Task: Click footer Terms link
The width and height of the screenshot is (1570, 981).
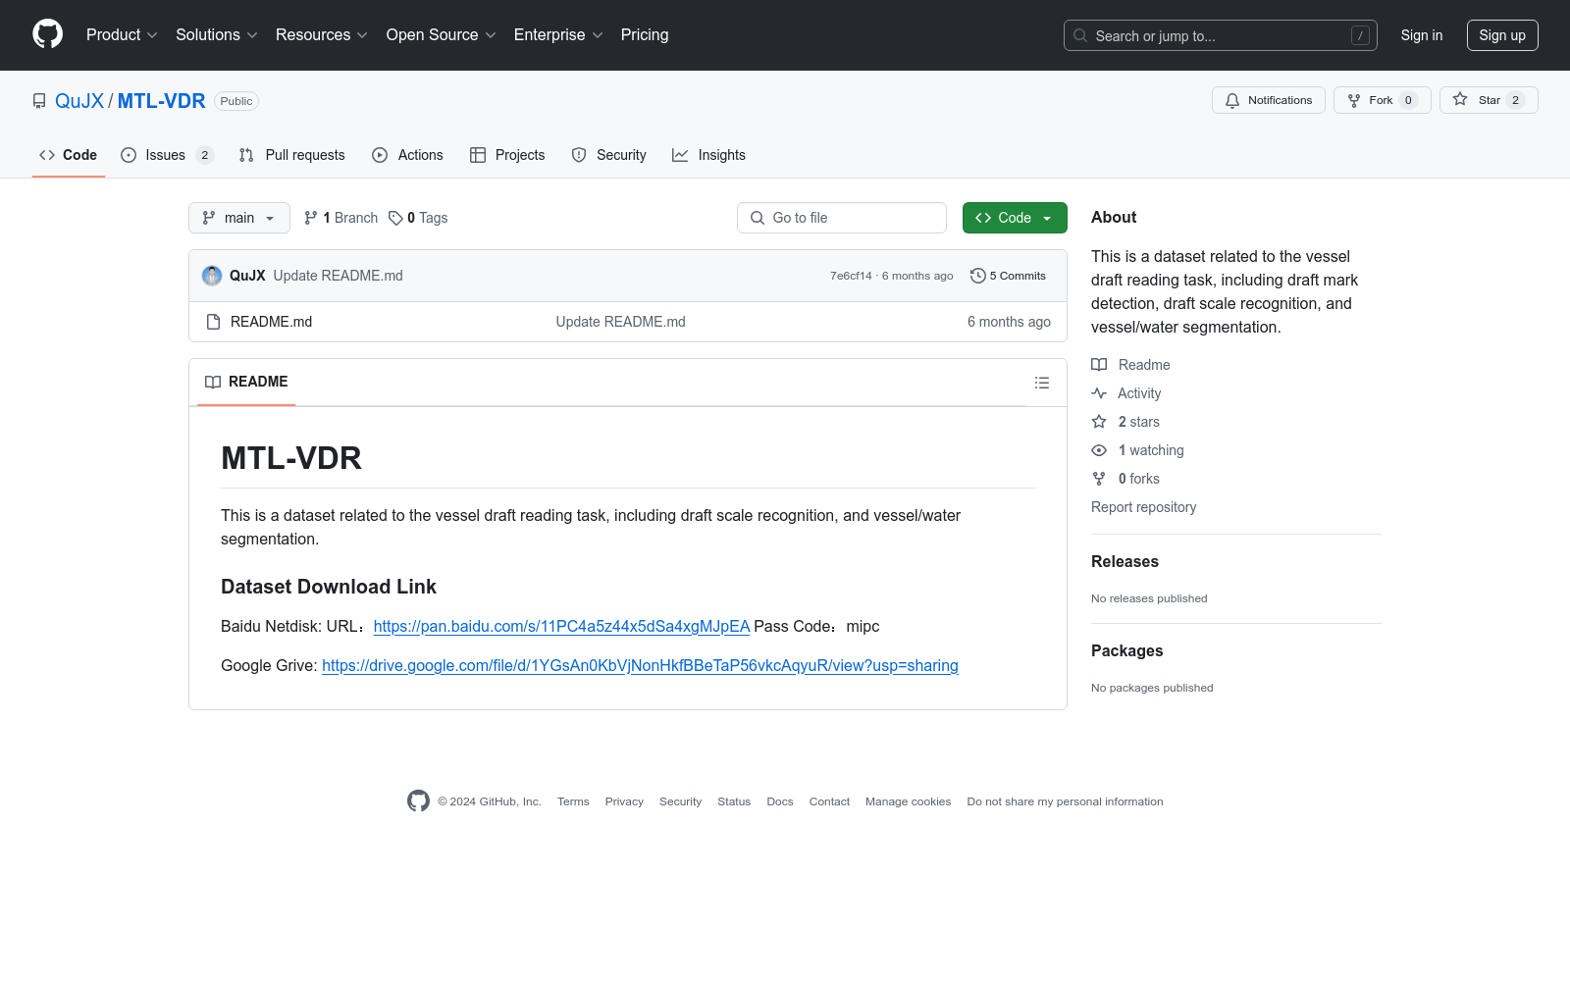Action: coord(573,801)
